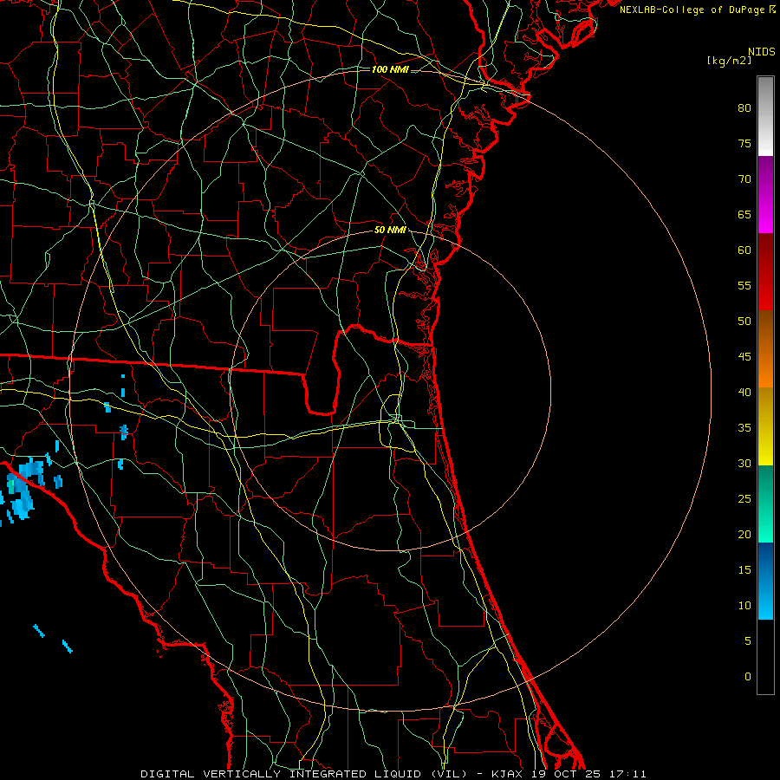Pick the bright red segment of the color bar
Screen dimensions: 780x780
[x=765, y=272]
